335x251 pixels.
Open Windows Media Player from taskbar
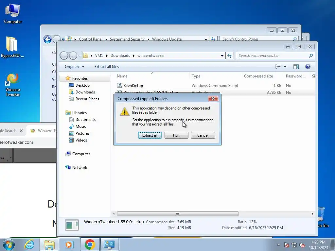[69, 244]
